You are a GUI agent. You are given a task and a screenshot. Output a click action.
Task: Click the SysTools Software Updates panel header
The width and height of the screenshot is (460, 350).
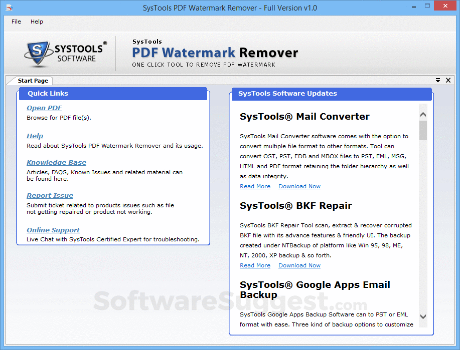coord(332,94)
